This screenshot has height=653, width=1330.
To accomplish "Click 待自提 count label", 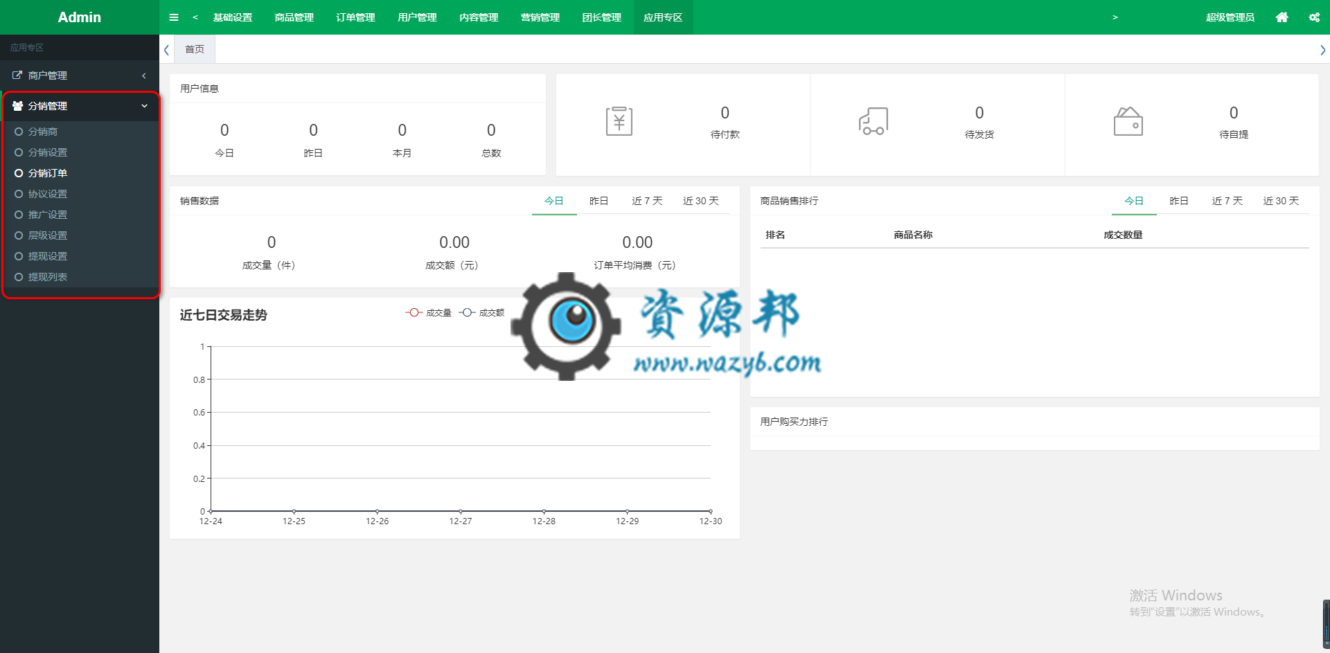I will click(x=1234, y=134).
